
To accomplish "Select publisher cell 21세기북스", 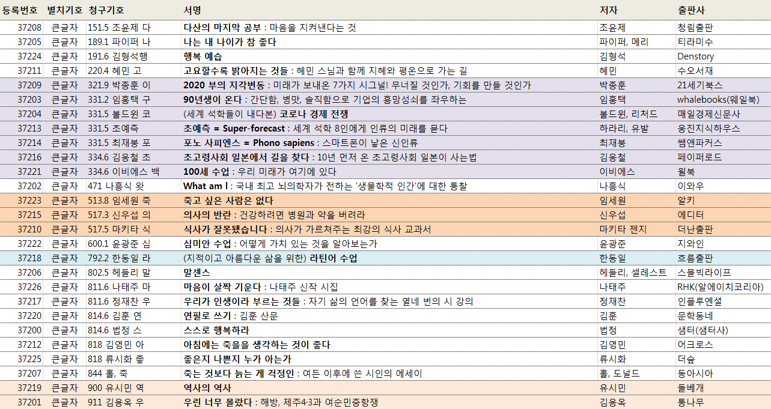I will coord(699,85).
